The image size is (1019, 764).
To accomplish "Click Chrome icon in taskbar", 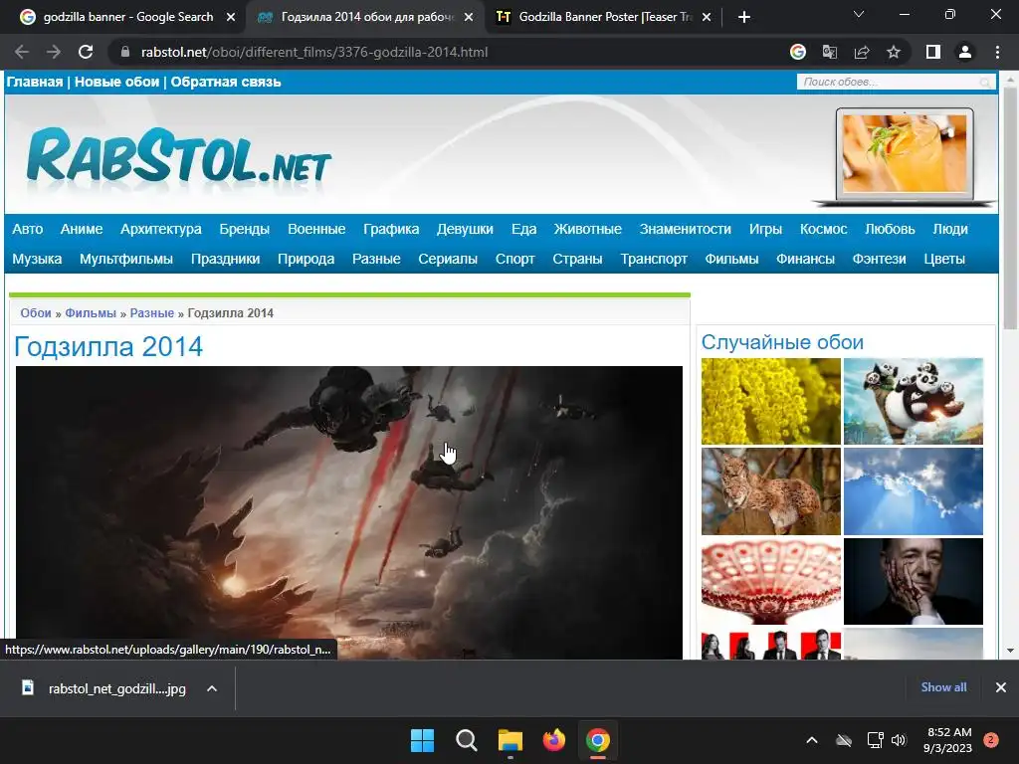I will pyautogui.click(x=597, y=740).
